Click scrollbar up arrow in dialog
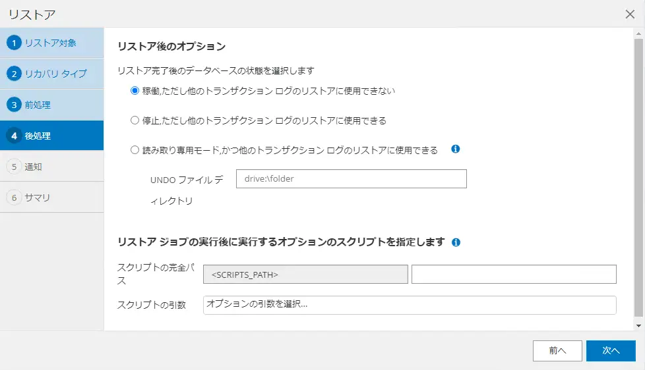The height and width of the screenshot is (370, 645). (x=638, y=34)
